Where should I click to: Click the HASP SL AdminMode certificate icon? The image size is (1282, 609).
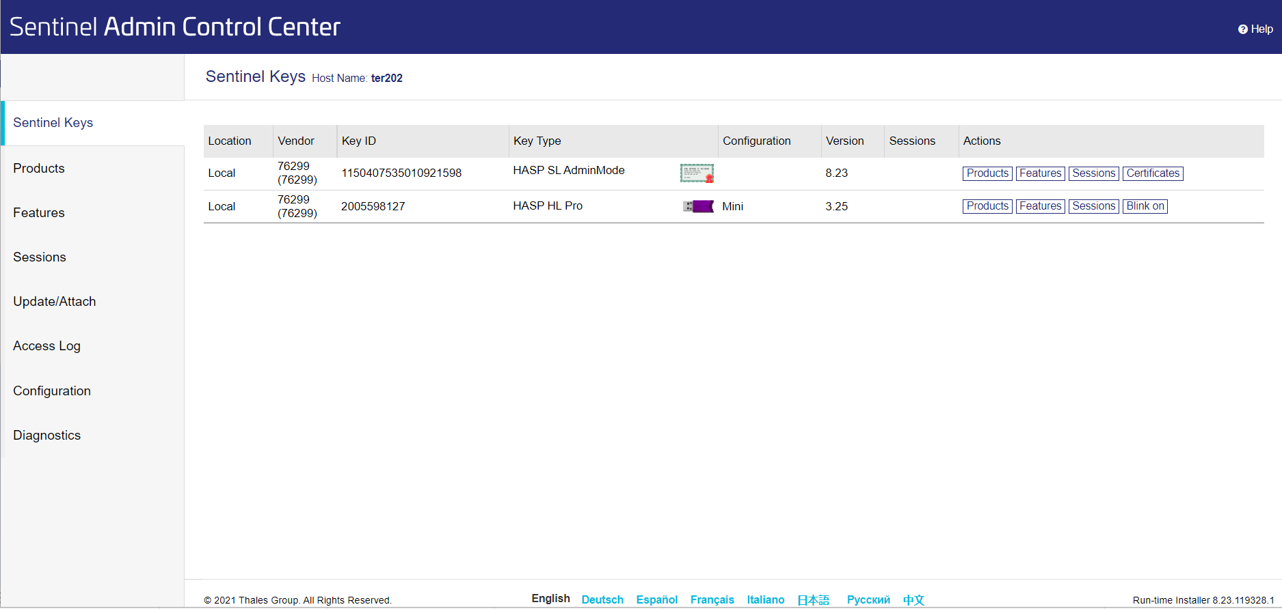(x=697, y=173)
